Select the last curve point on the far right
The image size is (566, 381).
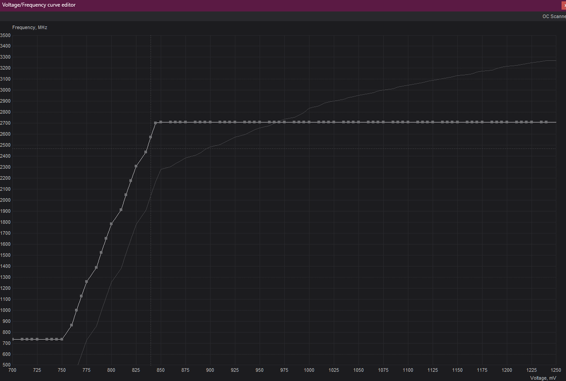(546, 122)
